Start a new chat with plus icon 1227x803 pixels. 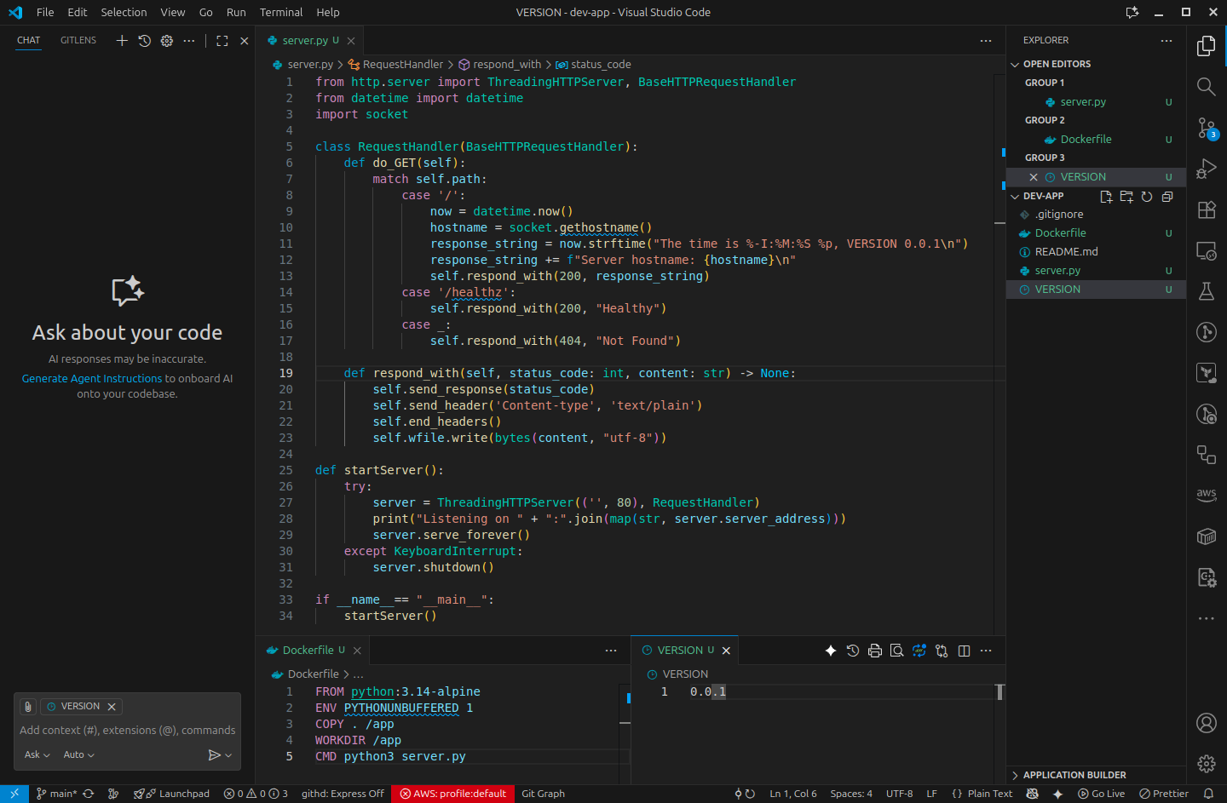point(122,40)
